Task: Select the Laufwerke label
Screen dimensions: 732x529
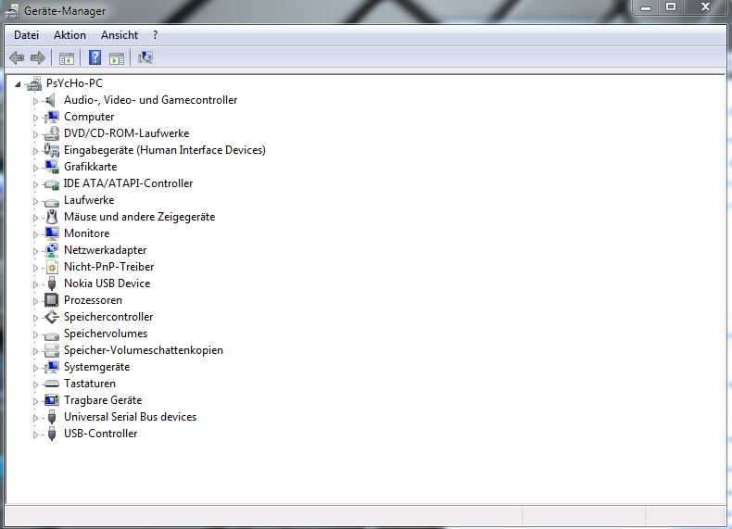Action: coord(89,200)
